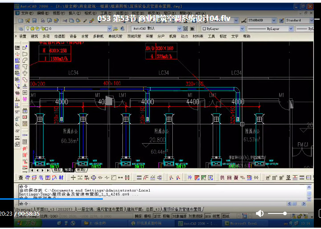Viewport: 321px width, 229px height.
Task: Click the Windows Start button
Action: (x=27, y=223)
